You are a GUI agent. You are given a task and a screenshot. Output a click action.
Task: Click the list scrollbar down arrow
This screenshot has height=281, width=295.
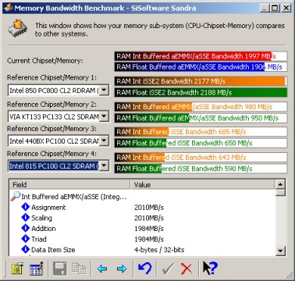click(x=280, y=251)
